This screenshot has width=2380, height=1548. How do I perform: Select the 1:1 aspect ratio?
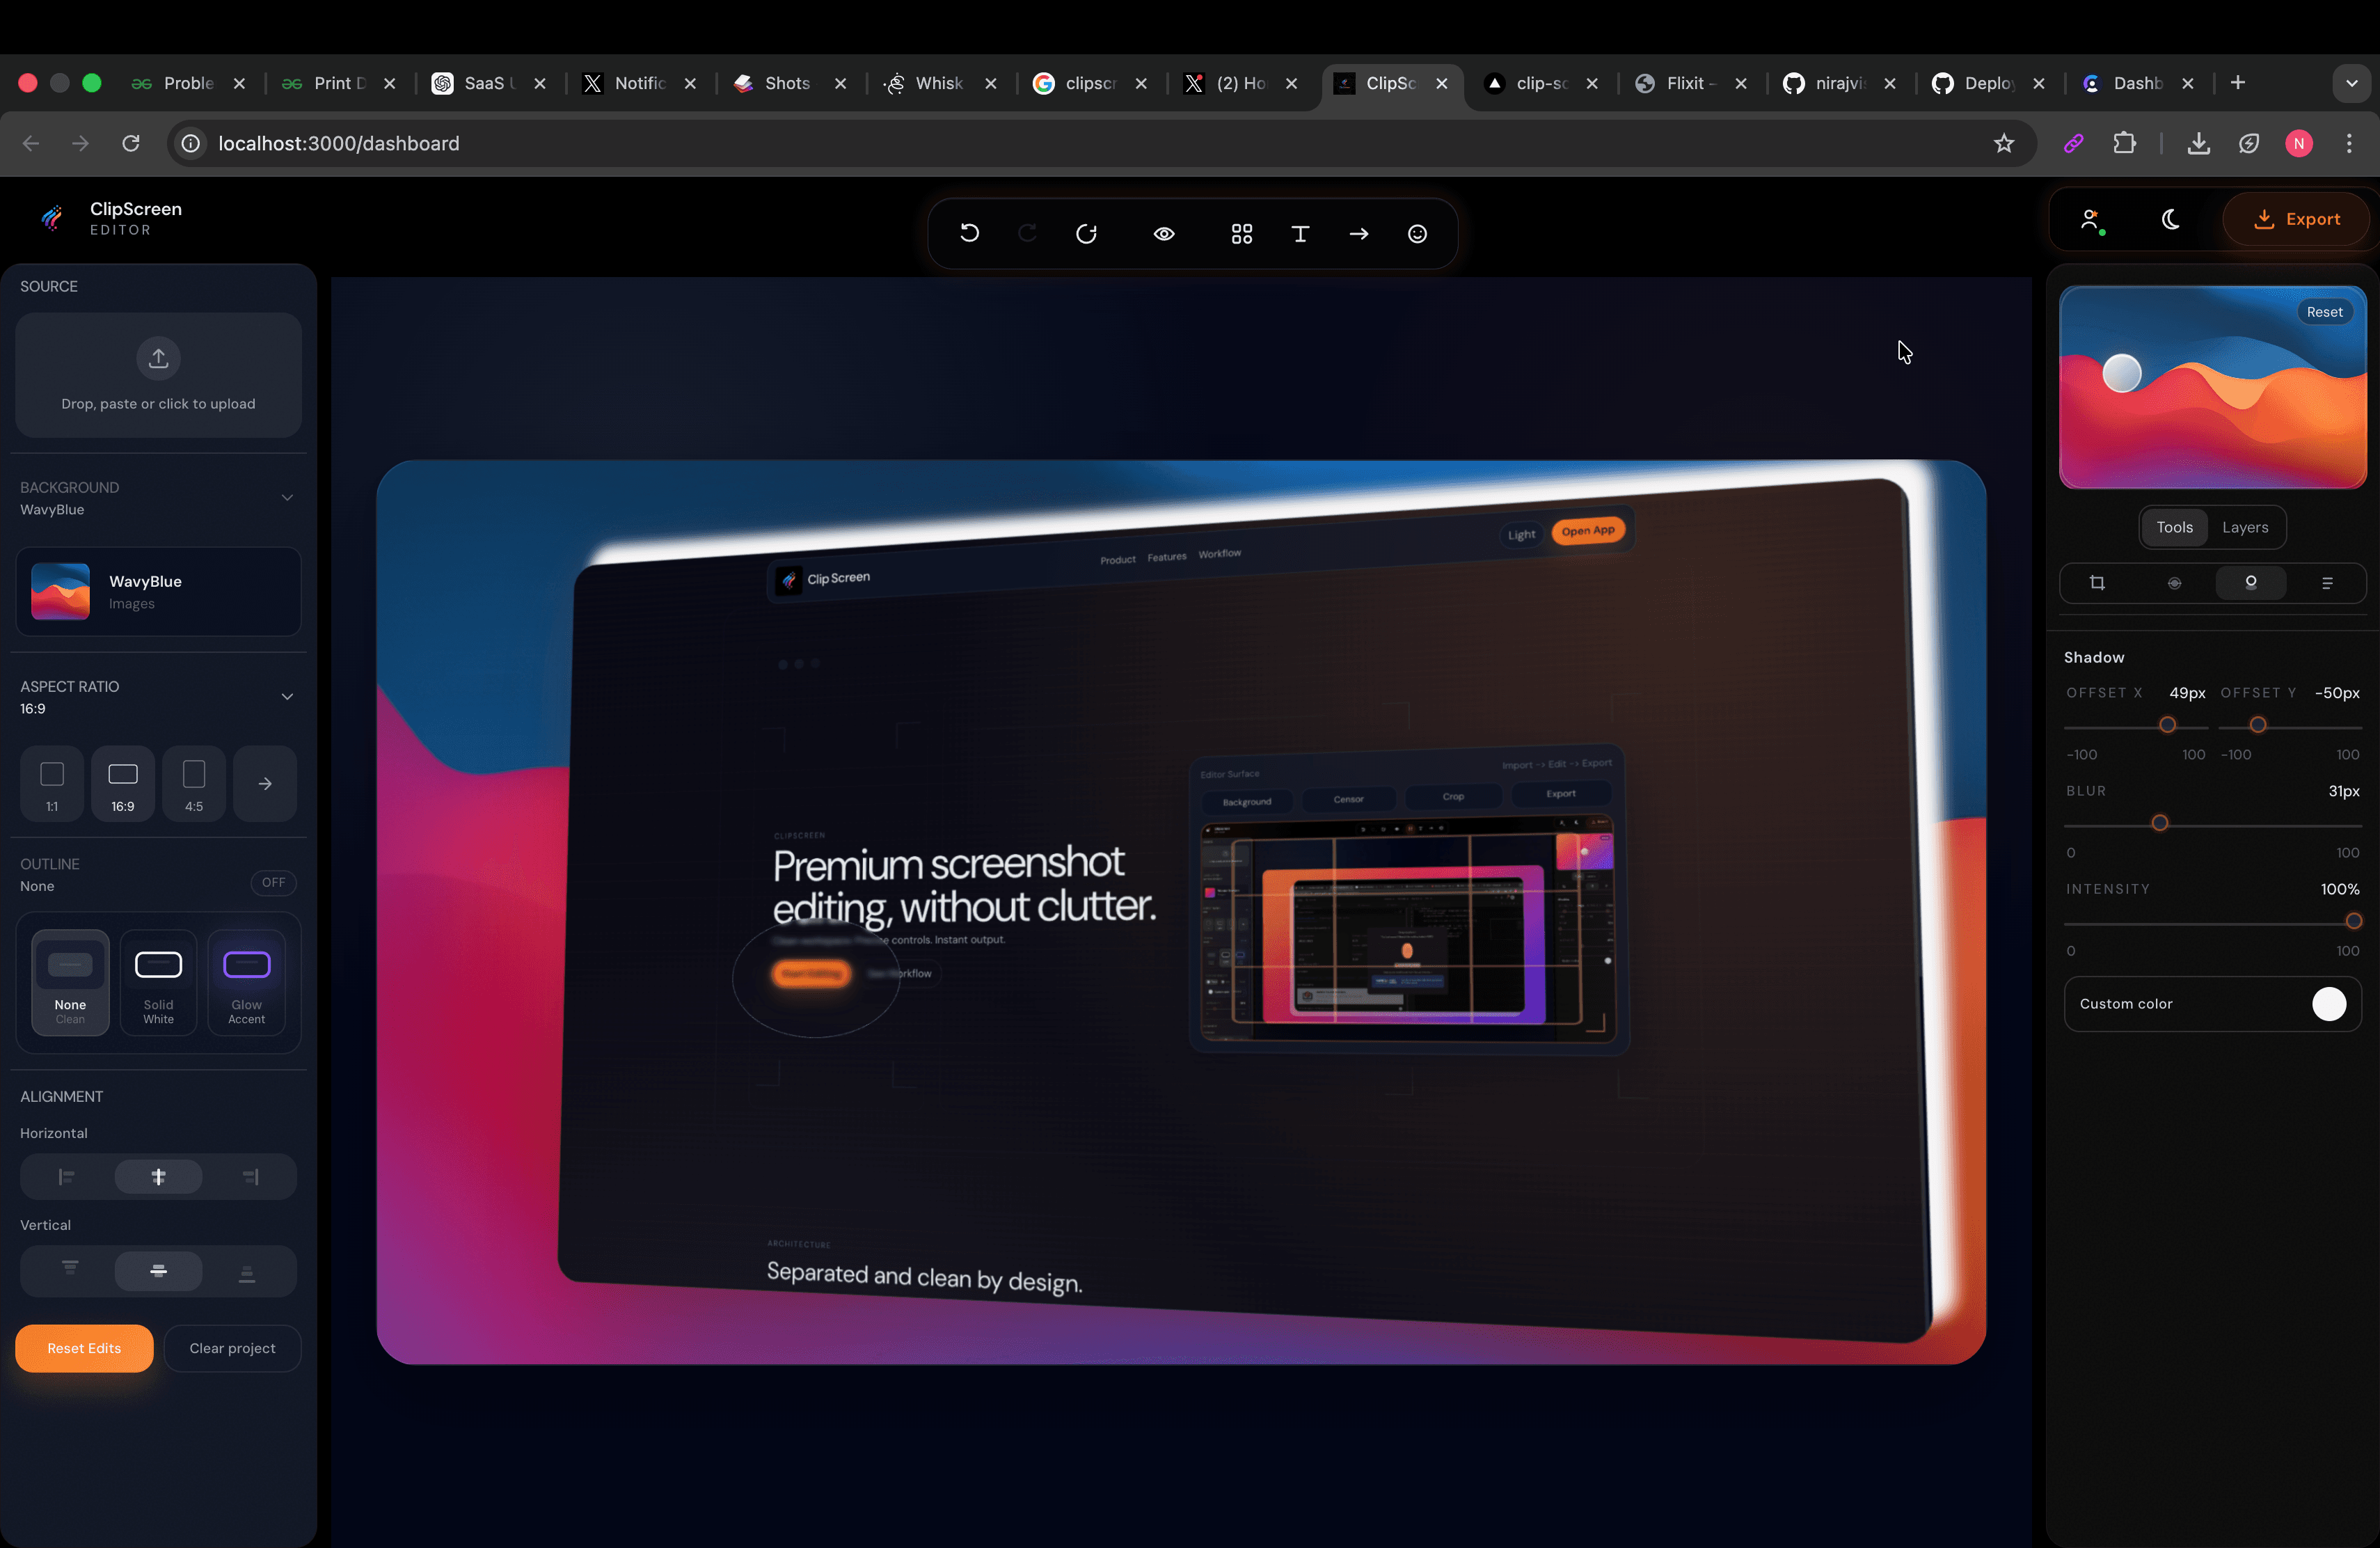[x=52, y=784]
